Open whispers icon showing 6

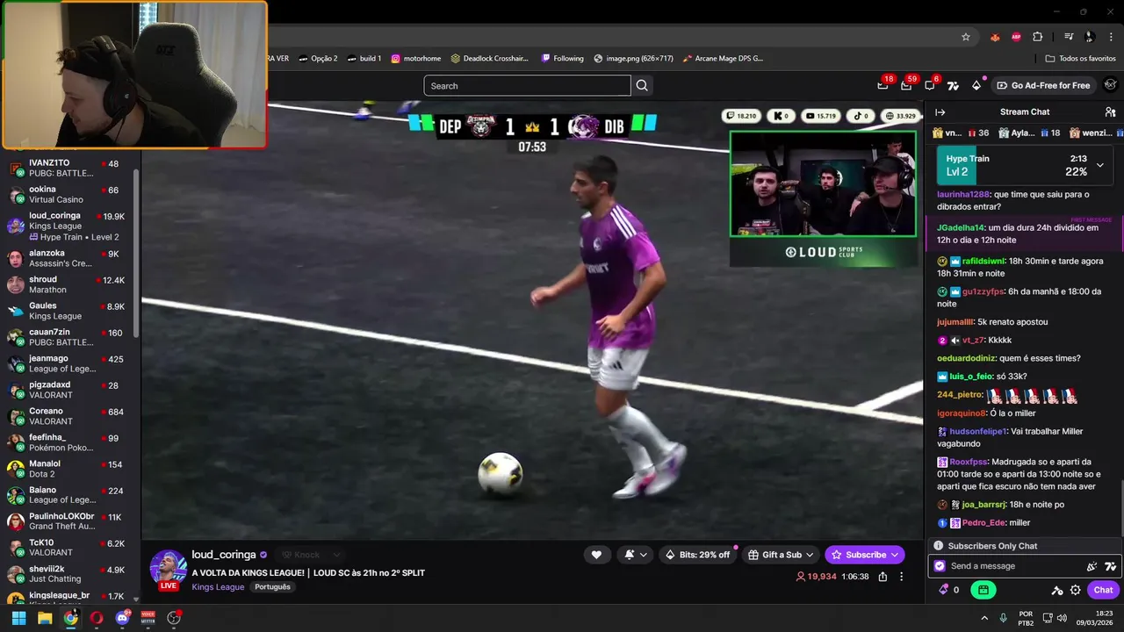point(930,85)
